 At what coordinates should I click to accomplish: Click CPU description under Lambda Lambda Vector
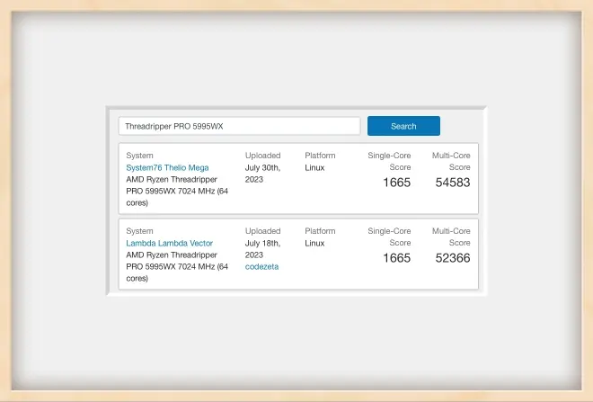[x=177, y=266]
